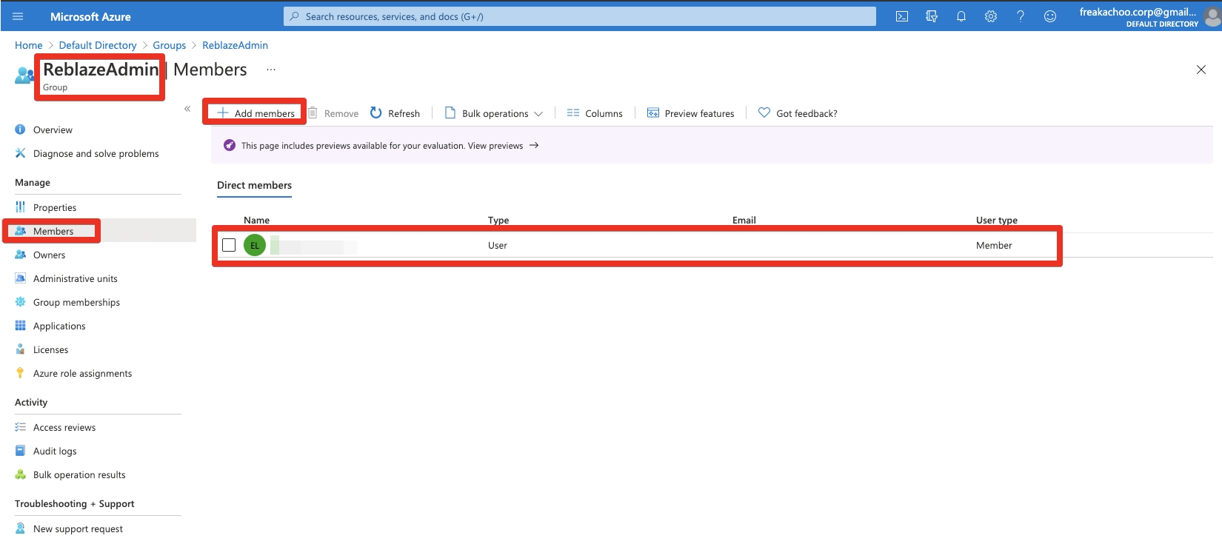1222x547 pixels.
Task: Collapse the left navigation pane
Action: click(187, 109)
